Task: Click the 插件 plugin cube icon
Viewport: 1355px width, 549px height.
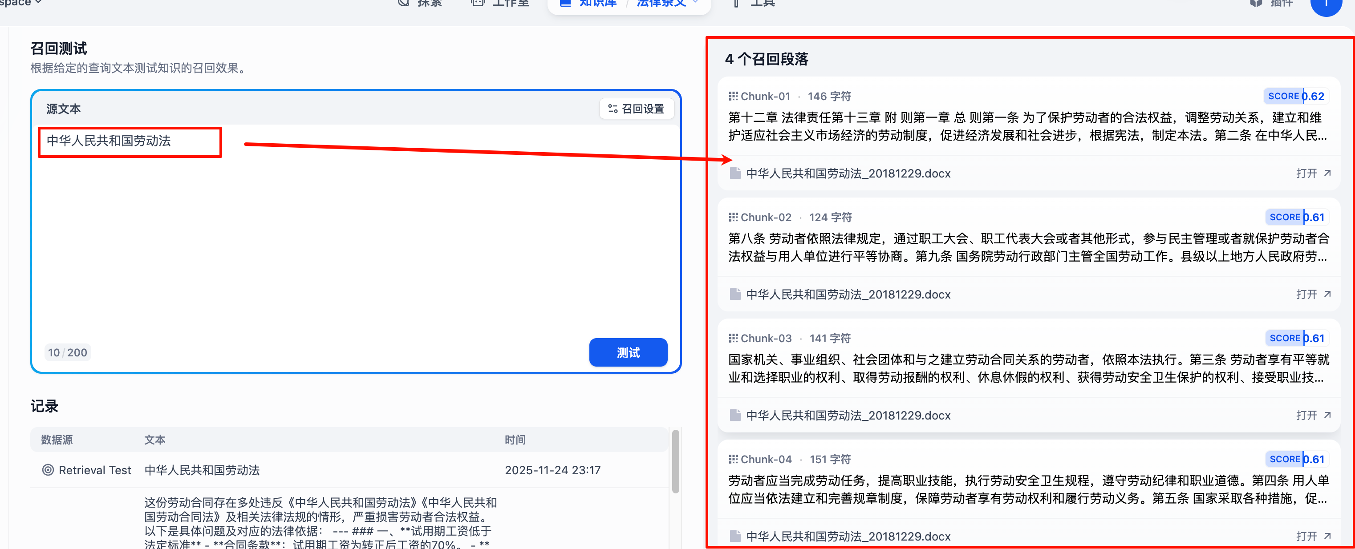Action: [1256, 3]
